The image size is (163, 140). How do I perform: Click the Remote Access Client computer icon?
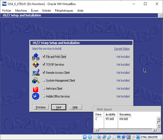click(x=36, y=73)
